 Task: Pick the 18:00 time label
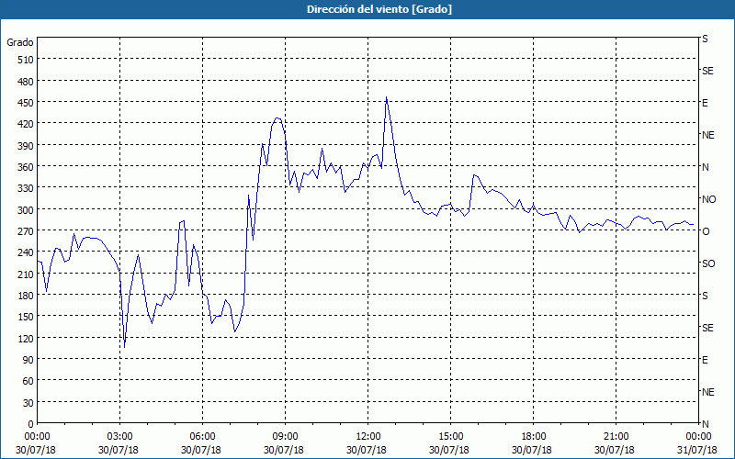tap(533, 437)
